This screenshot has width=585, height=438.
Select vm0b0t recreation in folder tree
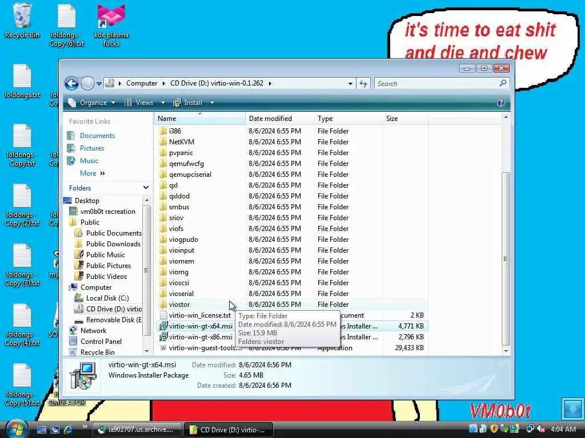click(x=107, y=211)
